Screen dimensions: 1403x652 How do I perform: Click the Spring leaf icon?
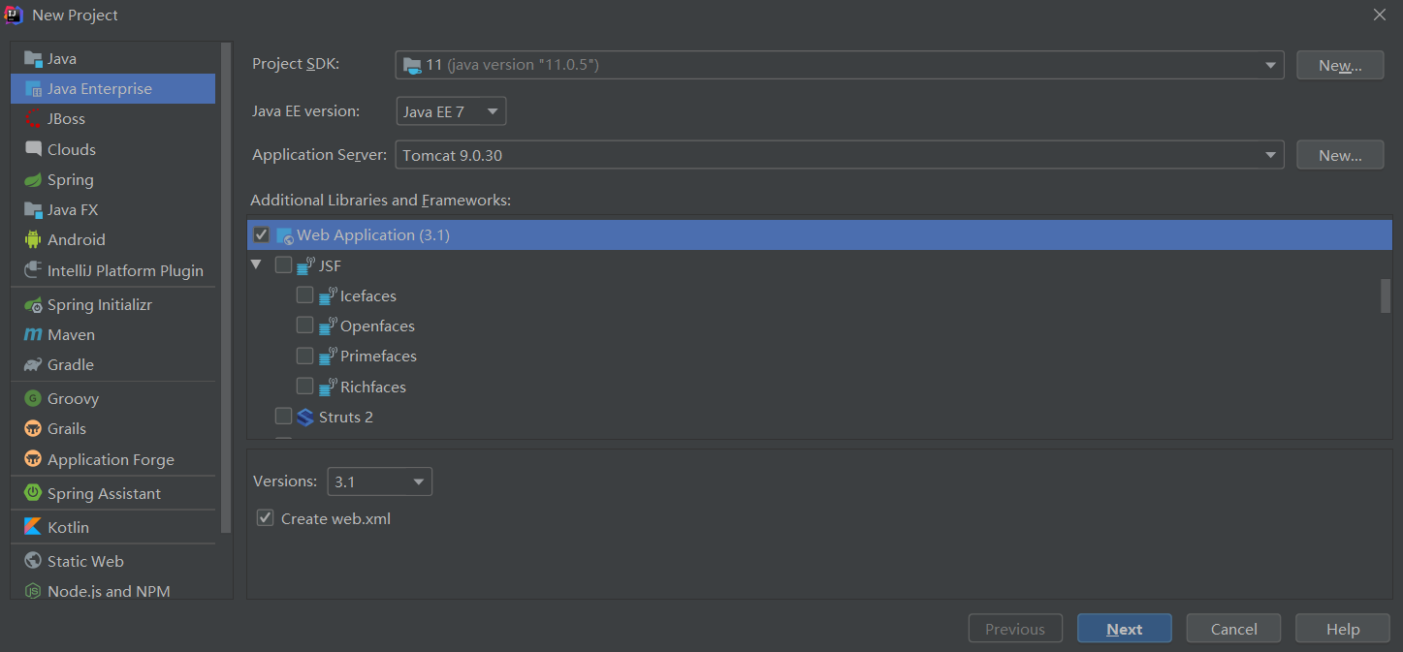(33, 180)
